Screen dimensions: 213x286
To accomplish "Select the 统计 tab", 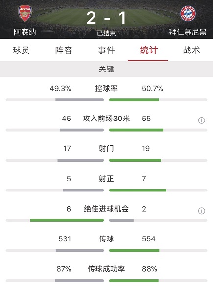I will pyautogui.click(x=149, y=50).
